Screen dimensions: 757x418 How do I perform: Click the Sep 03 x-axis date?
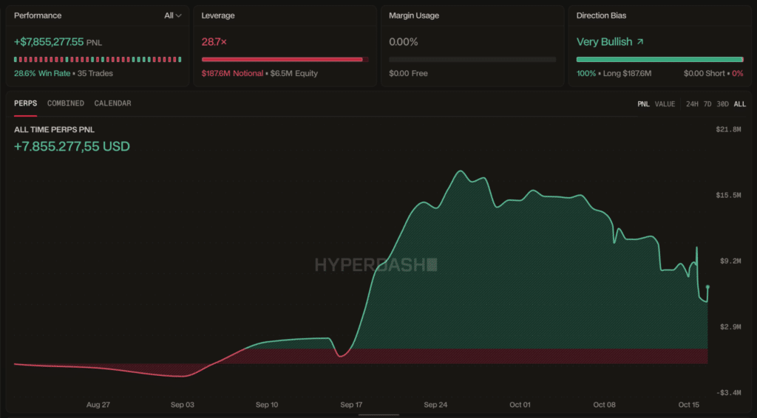point(183,405)
